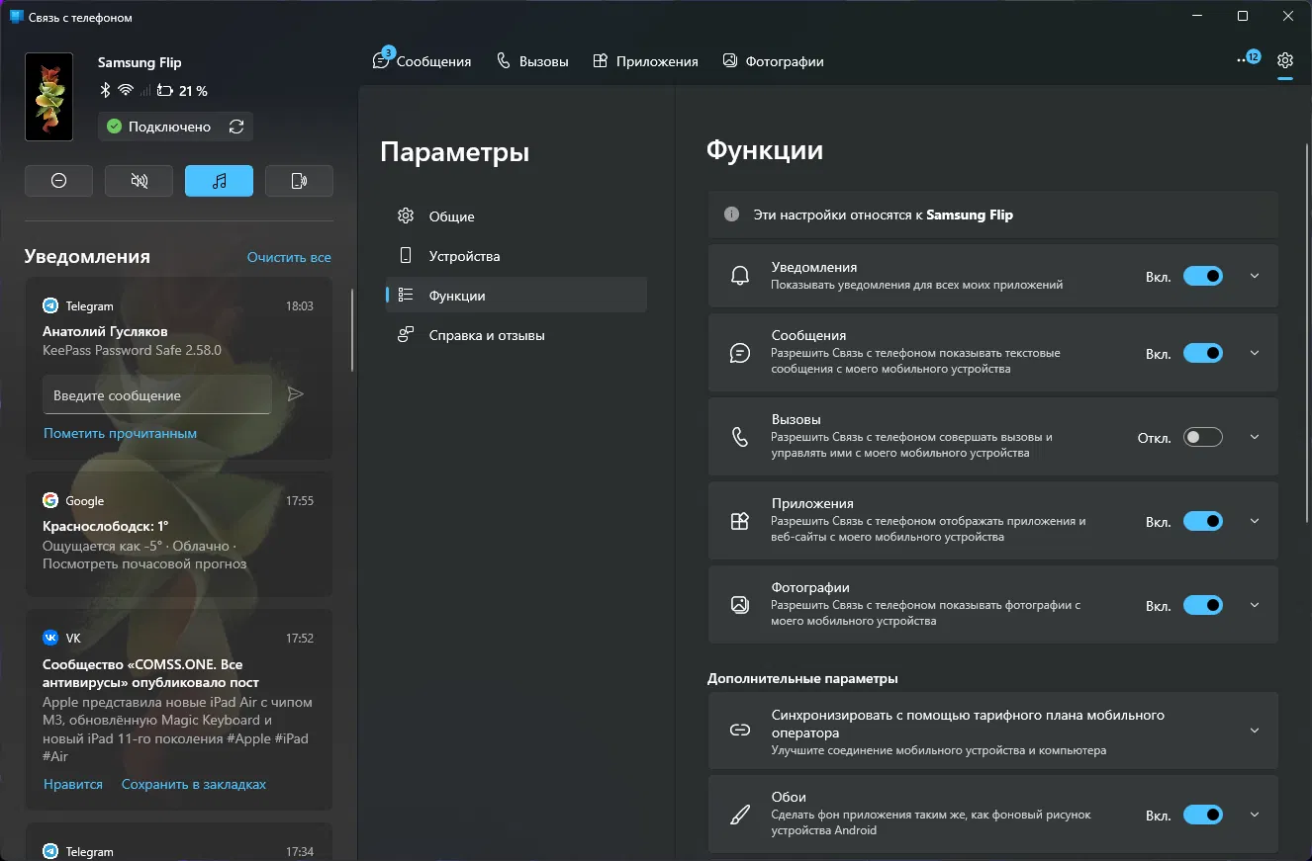
Task: Enable the Вызовы toggle
Action: 1203,437
